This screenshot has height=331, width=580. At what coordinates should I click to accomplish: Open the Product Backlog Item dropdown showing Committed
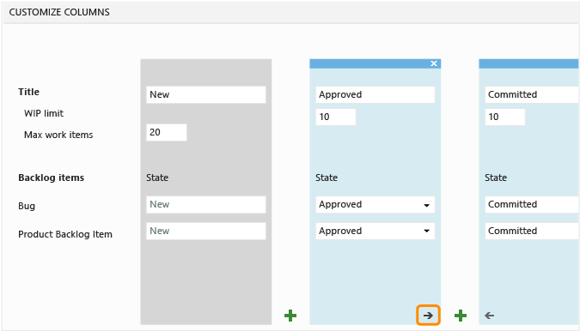(532, 231)
